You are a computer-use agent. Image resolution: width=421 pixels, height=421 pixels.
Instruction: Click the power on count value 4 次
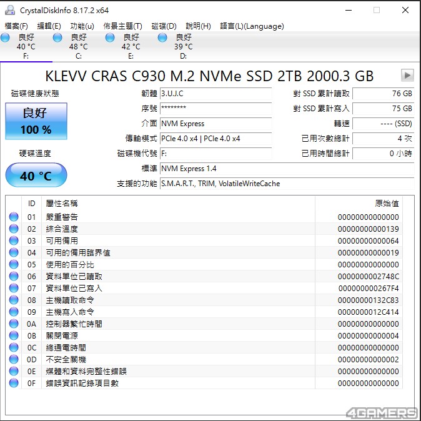tap(383, 139)
